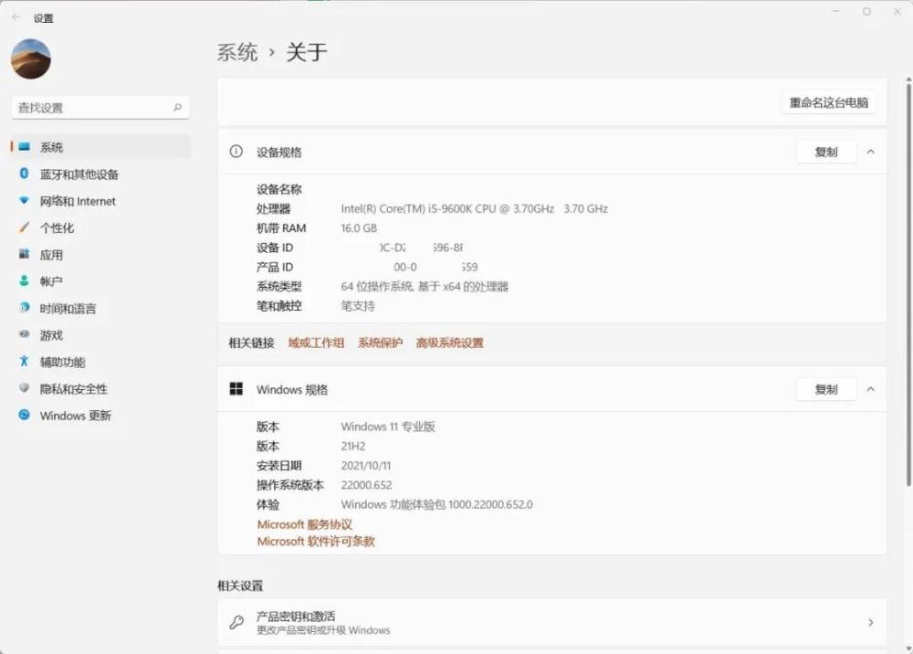
Task: Click chevron arrow on 产品密钥和激活 row
Action: pyautogui.click(x=870, y=623)
